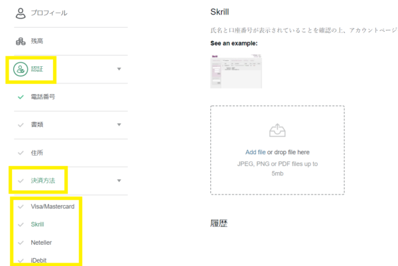Screen dimensions: 398x266
Task: Click the checkmark next to Neteller
Action: pyautogui.click(x=21, y=242)
